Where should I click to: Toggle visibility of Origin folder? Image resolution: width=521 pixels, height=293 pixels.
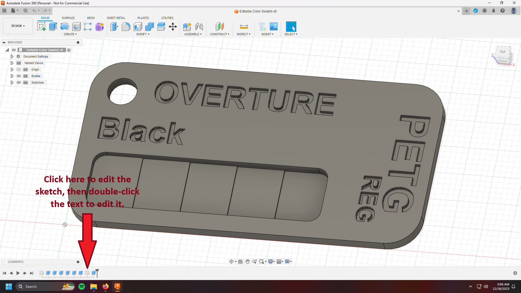click(19, 69)
